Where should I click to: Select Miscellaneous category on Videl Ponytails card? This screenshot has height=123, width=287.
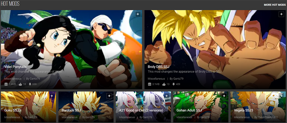click(x=13, y=79)
